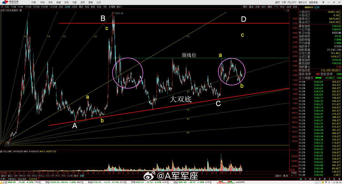
Task: Select the 日线 period
Action: (x=61, y=7)
